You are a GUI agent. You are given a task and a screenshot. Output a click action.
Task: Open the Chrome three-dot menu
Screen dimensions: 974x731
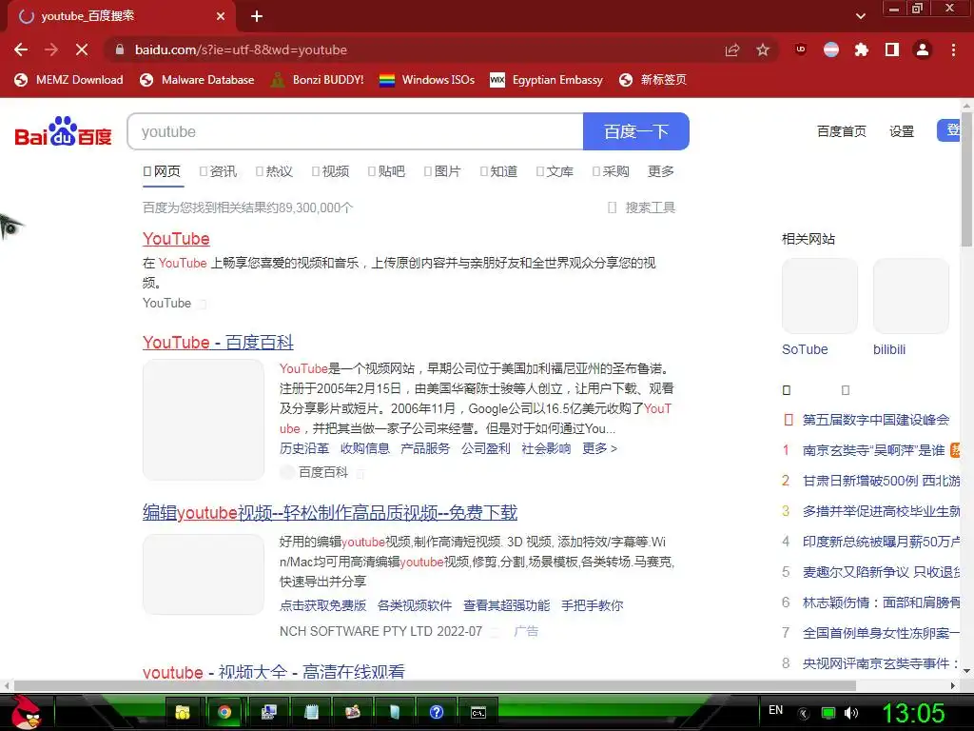point(953,49)
